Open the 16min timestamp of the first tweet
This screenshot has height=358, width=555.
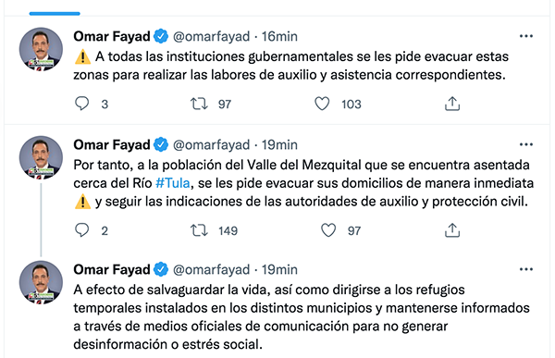click(279, 36)
